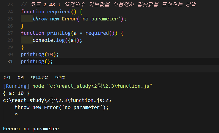Click the '{ a: 10 }' output line
219x133 pixels.
point(16,93)
